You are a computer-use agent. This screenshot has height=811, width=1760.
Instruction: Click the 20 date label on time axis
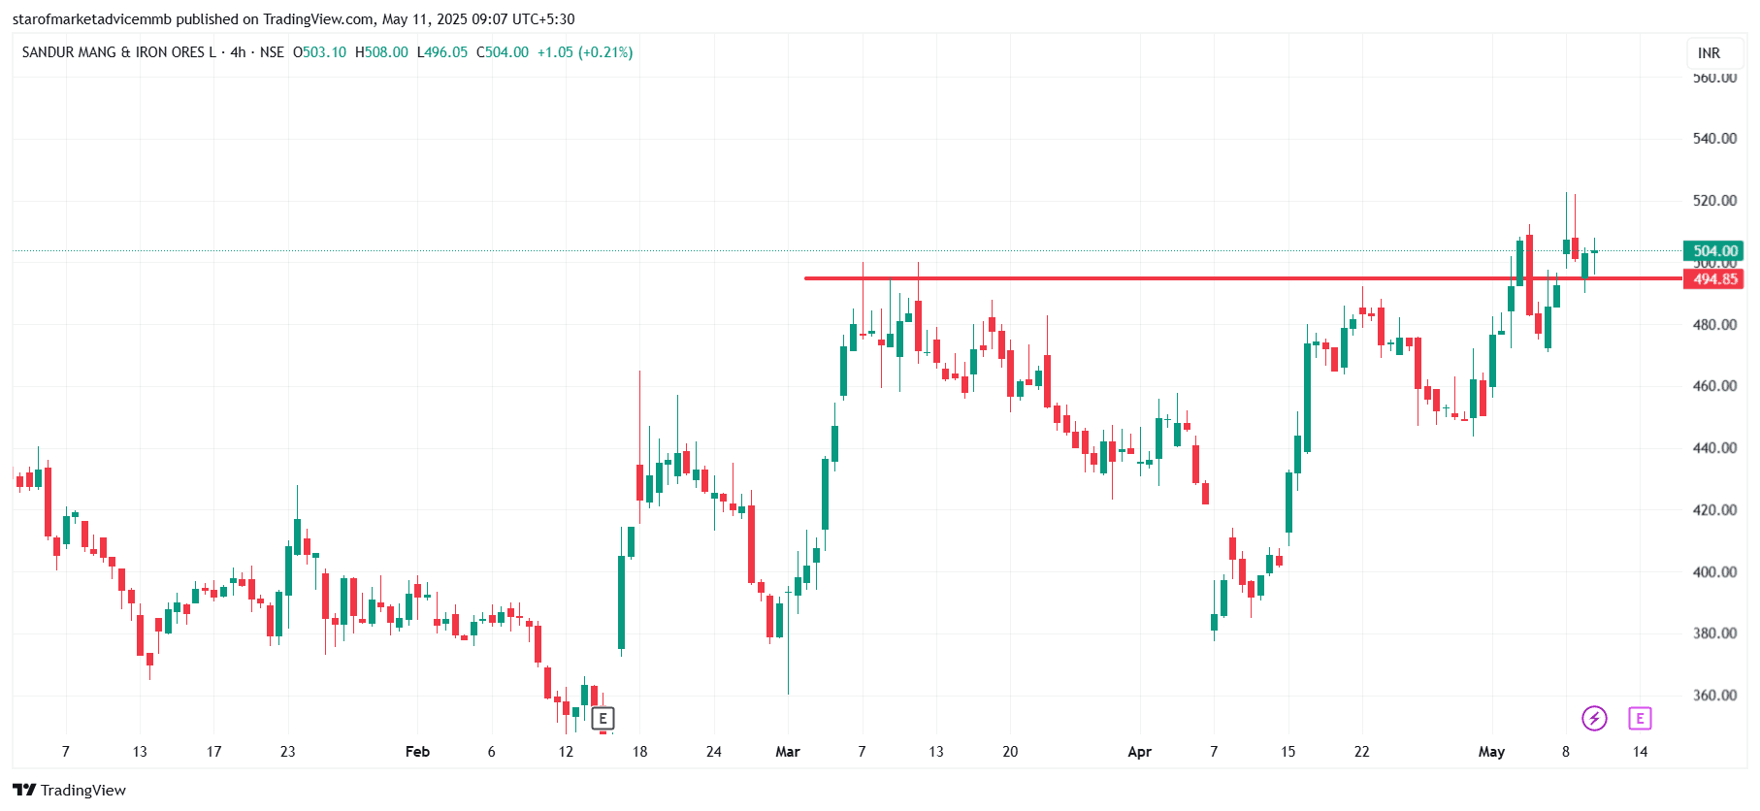click(1010, 752)
